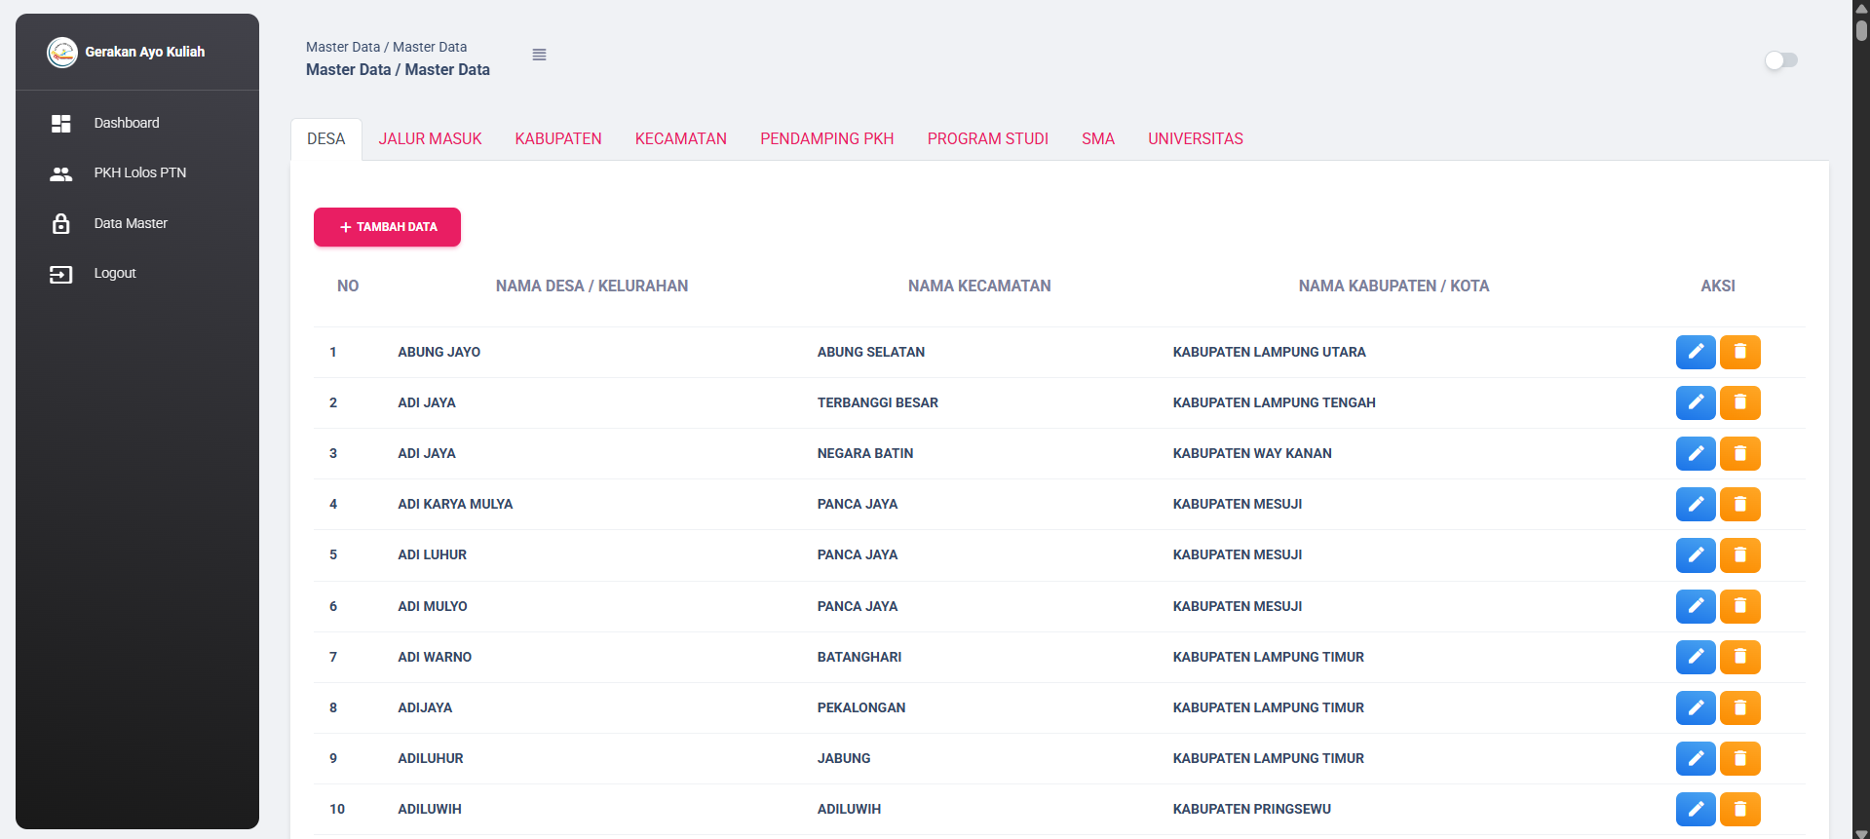This screenshot has width=1870, height=839.
Task: Click the TERBANGGI BESAR cell
Action: click(x=878, y=402)
